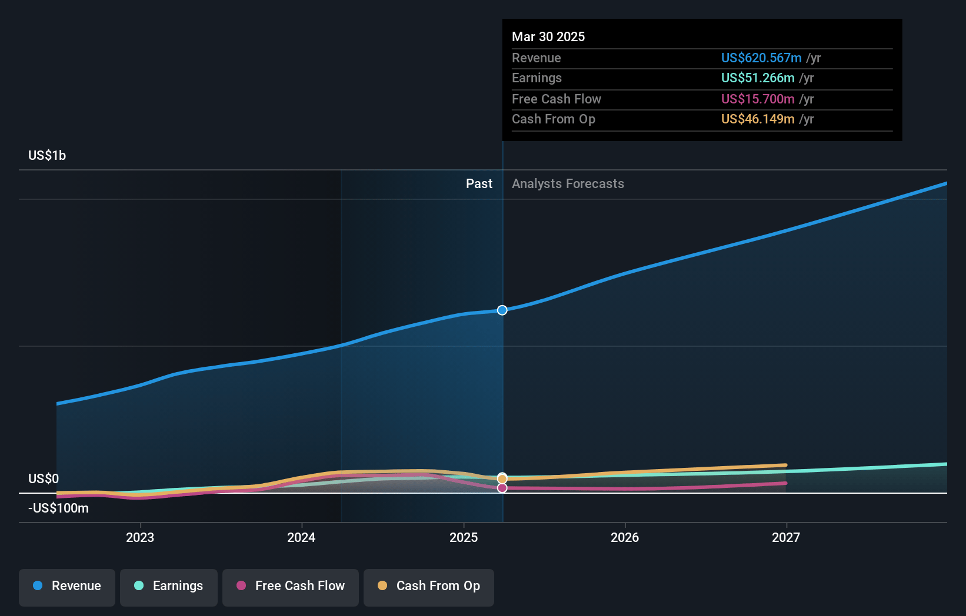Click the US$620.567m revenue value
Screen dimensions: 966x616
point(761,58)
